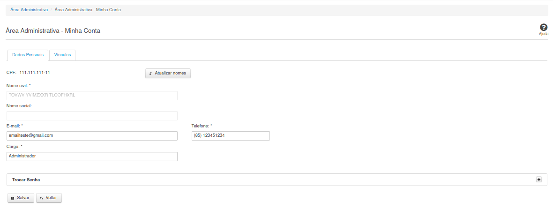Open help via the question mark icon
Screen dimensions: 553x208
544,28
